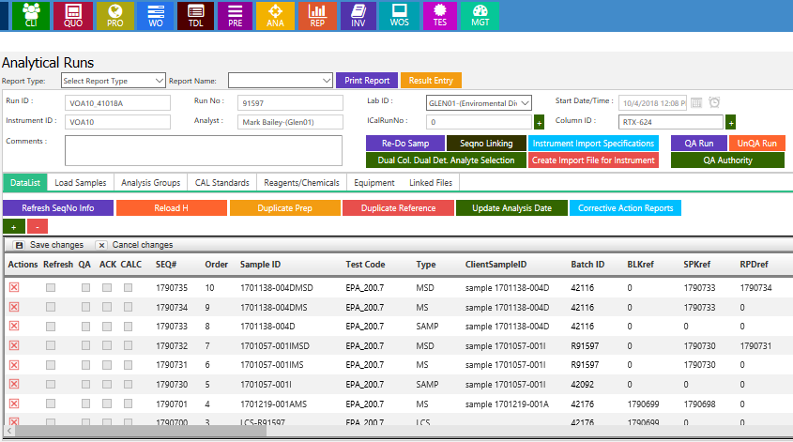Click the green plus beside Column ID
This screenshot has height=442, width=793.
click(731, 122)
